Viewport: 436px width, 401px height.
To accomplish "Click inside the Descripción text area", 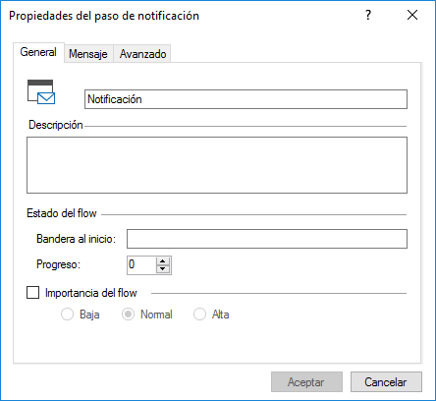I will coord(217,165).
